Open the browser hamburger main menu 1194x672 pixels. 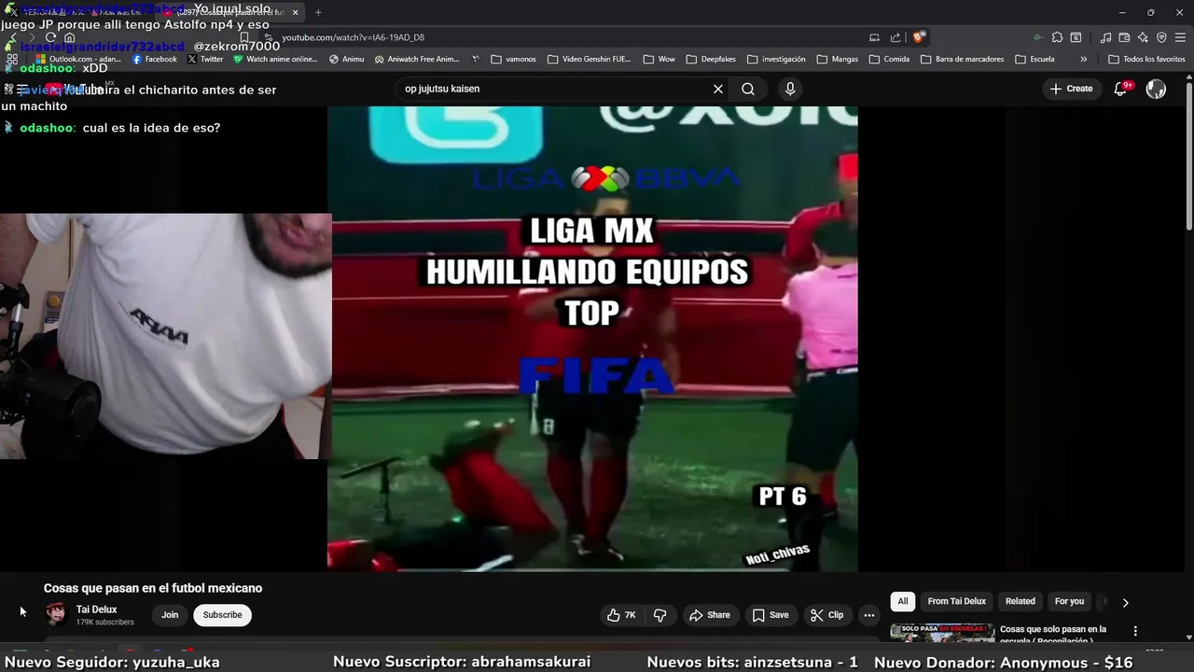click(x=1180, y=37)
